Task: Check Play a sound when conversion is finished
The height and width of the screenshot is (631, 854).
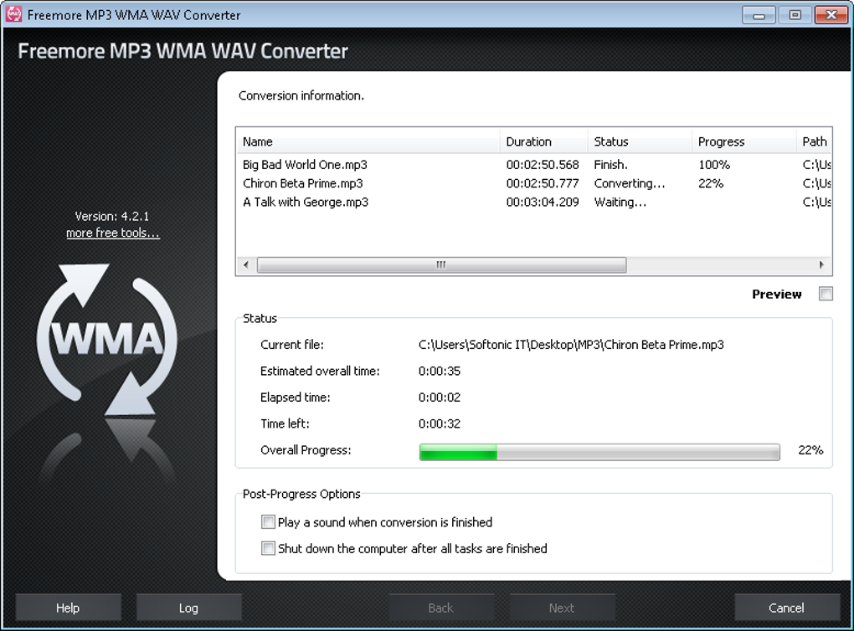Action: (268, 522)
